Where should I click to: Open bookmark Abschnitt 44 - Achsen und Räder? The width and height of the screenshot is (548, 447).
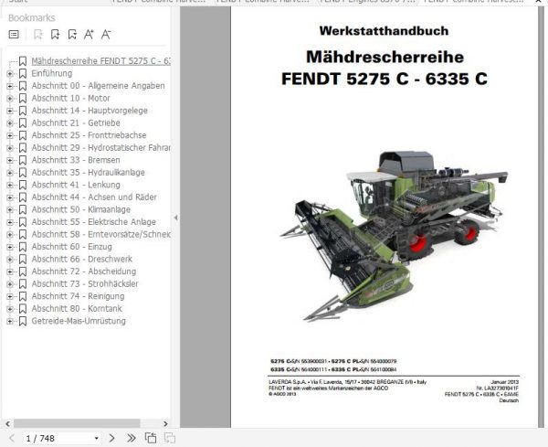pyautogui.click(x=94, y=197)
